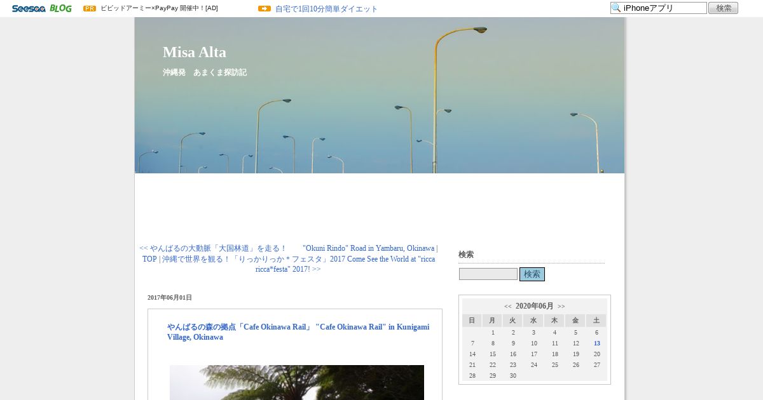Focus the top iPhoneアプリ search field
The width and height of the screenshot is (763, 400).
[x=659, y=8]
